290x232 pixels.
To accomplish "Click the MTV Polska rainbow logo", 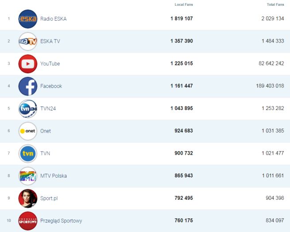I will coord(28,176).
